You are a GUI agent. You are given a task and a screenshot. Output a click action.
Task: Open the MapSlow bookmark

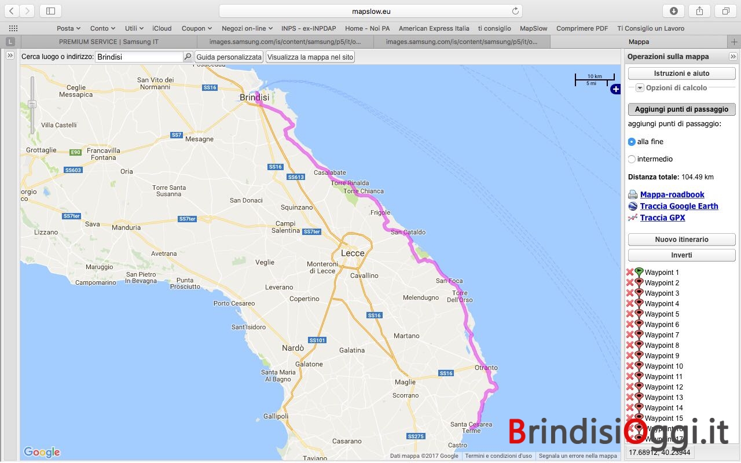(x=534, y=28)
